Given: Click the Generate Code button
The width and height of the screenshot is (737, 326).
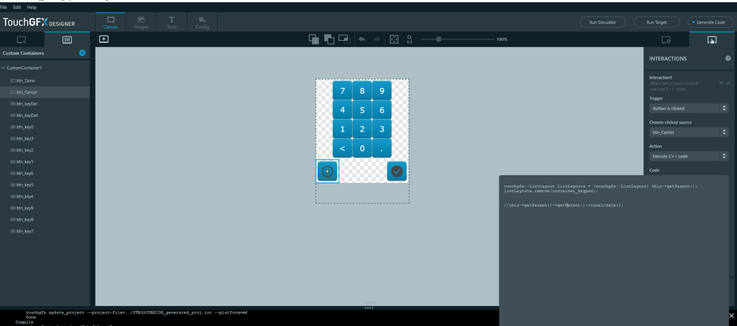Looking at the screenshot, I should click(710, 22).
